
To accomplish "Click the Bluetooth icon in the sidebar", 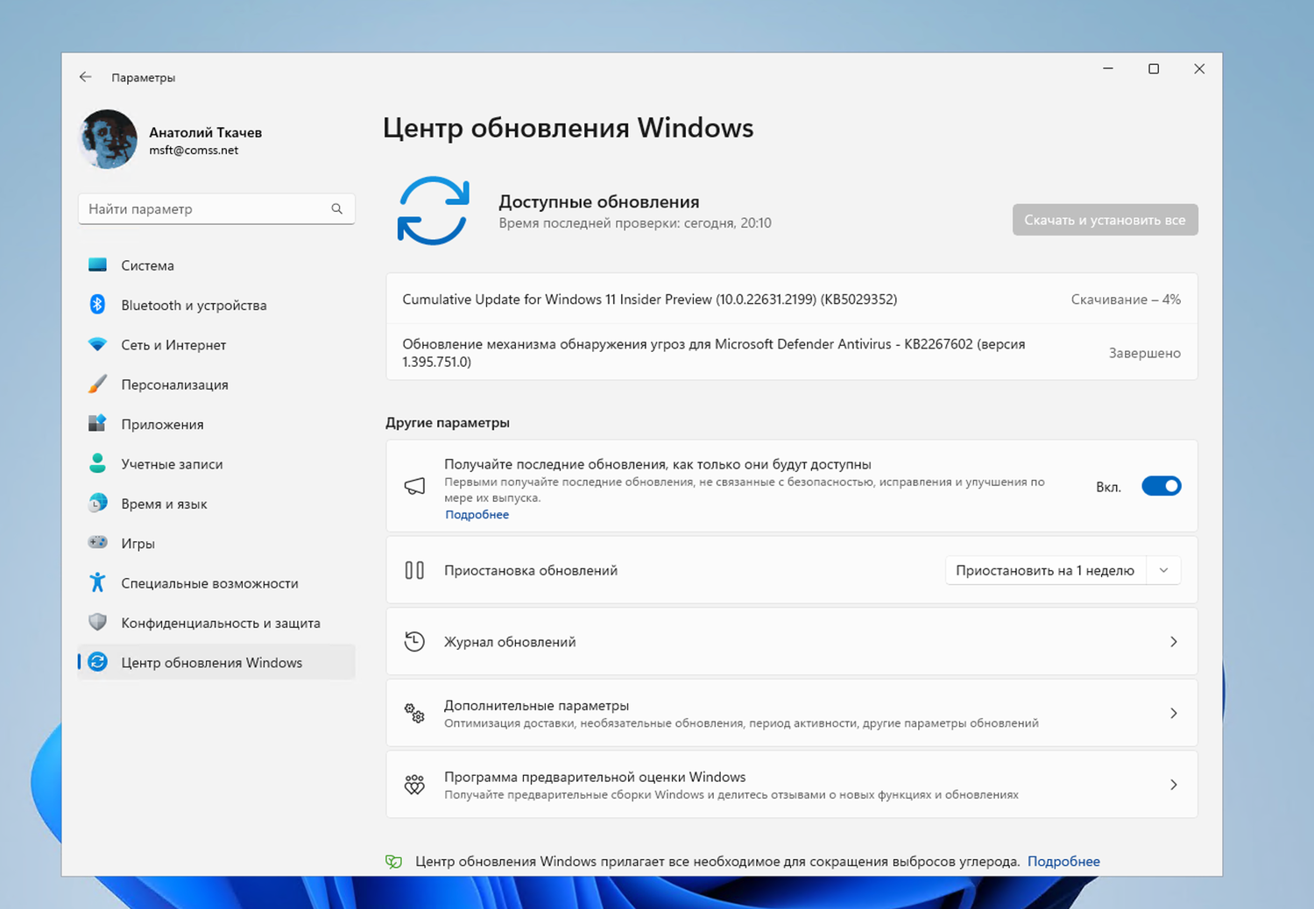I will (x=97, y=304).
